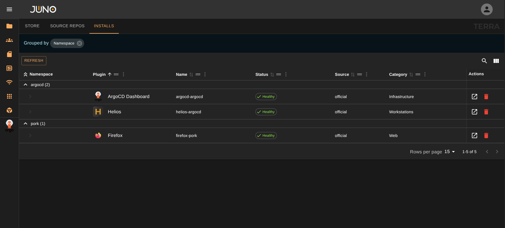The height and width of the screenshot is (228, 505).
Task: Switch to the Source Repos tab
Action: click(x=67, y=26)
